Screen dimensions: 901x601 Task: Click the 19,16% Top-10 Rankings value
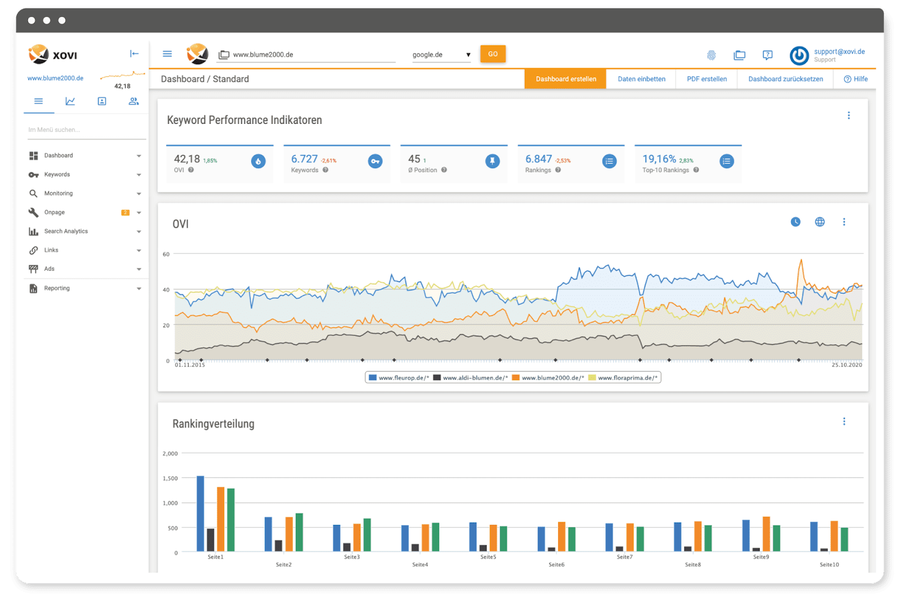click(x=659, y=159)
